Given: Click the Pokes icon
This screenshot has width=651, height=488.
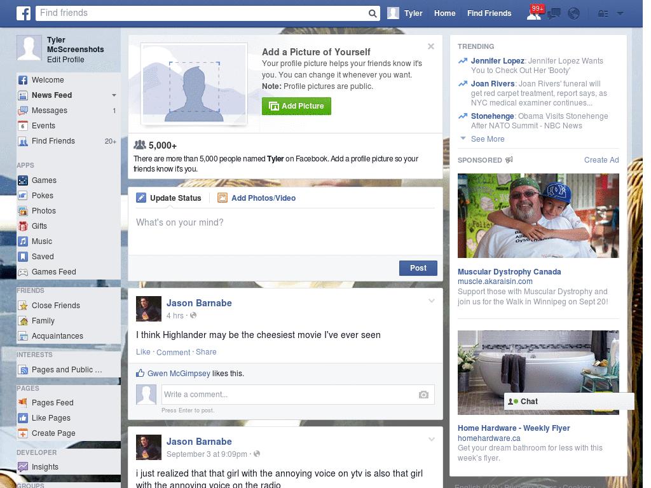Looking at the screenshot, I should pyautogui.click(x=23, y=196).
